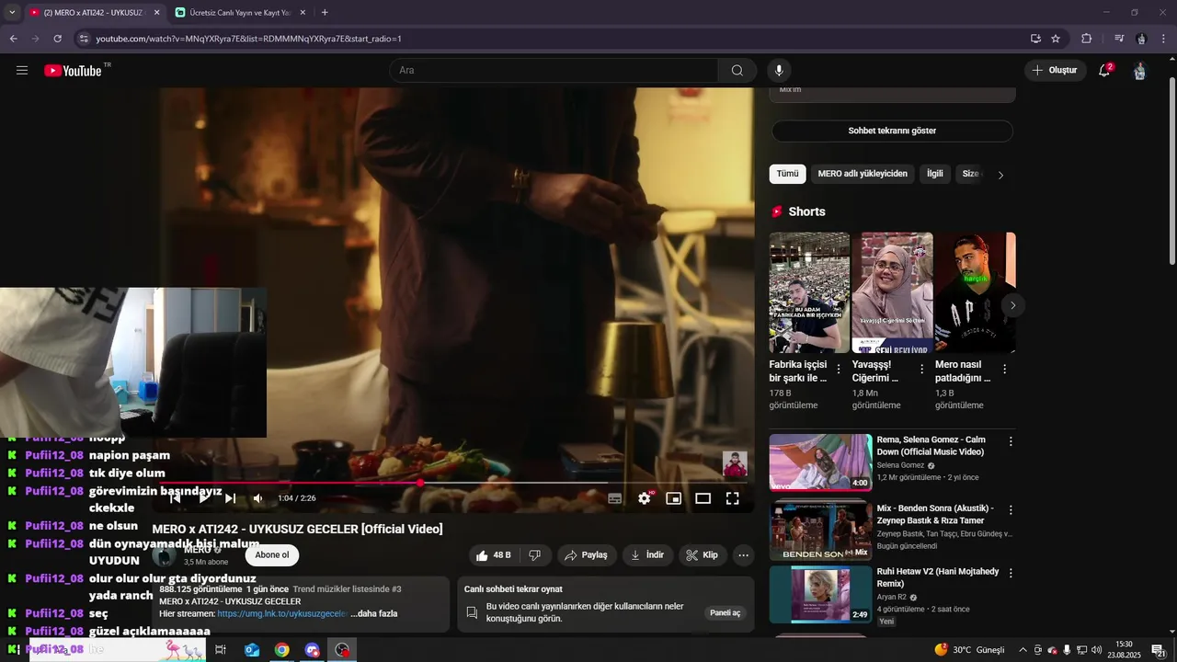Open Benden Sonra (Akustik) mix
This screenshot has height=662, width=1177.
click(x=820, y=531)
